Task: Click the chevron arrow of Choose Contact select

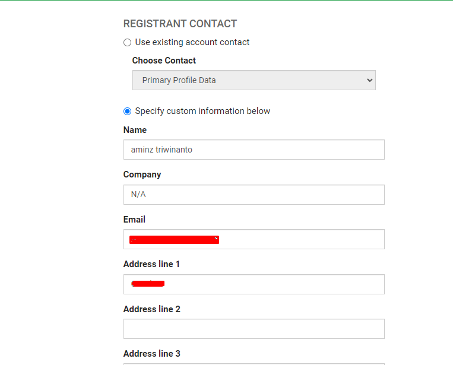Action: pyautogui.click(x=369, y=80)
